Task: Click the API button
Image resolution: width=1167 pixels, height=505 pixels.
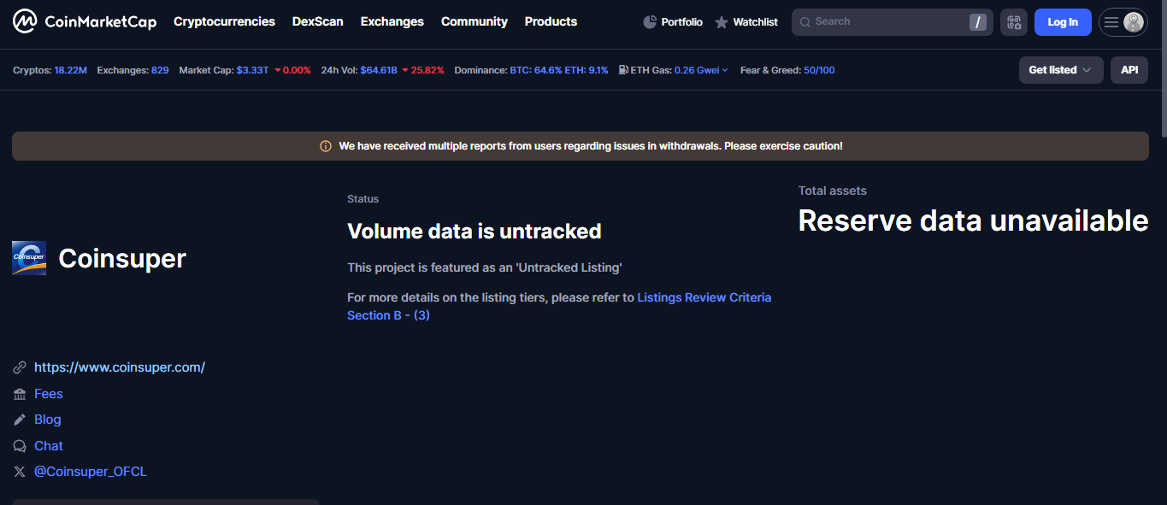Action: pos(1129,70)
